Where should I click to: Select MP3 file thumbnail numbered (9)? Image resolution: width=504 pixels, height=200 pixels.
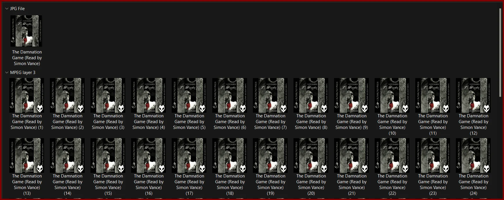click(x=351, y=95)
